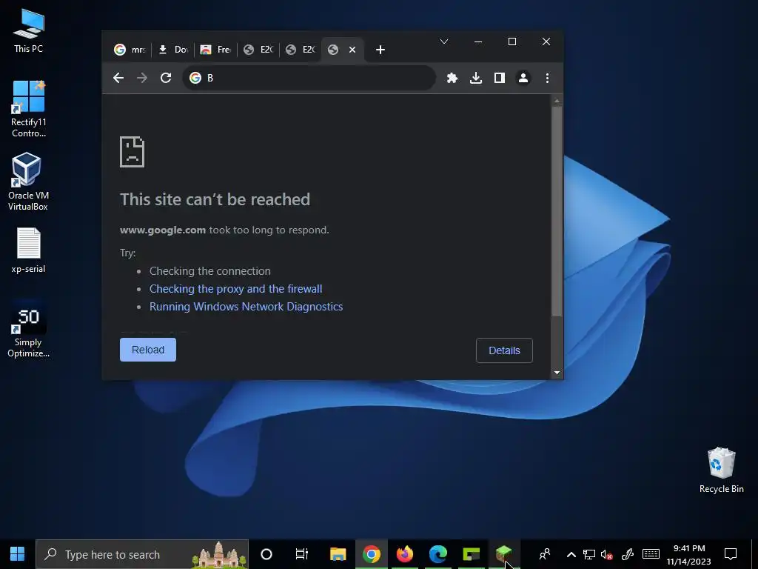Select the Recycle Bin icon
This screenshot has width=758, height=569.
(721, 470)
